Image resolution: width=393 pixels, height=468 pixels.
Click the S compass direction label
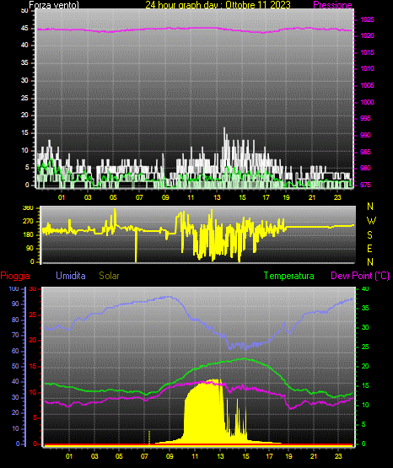tap(369, 235)
